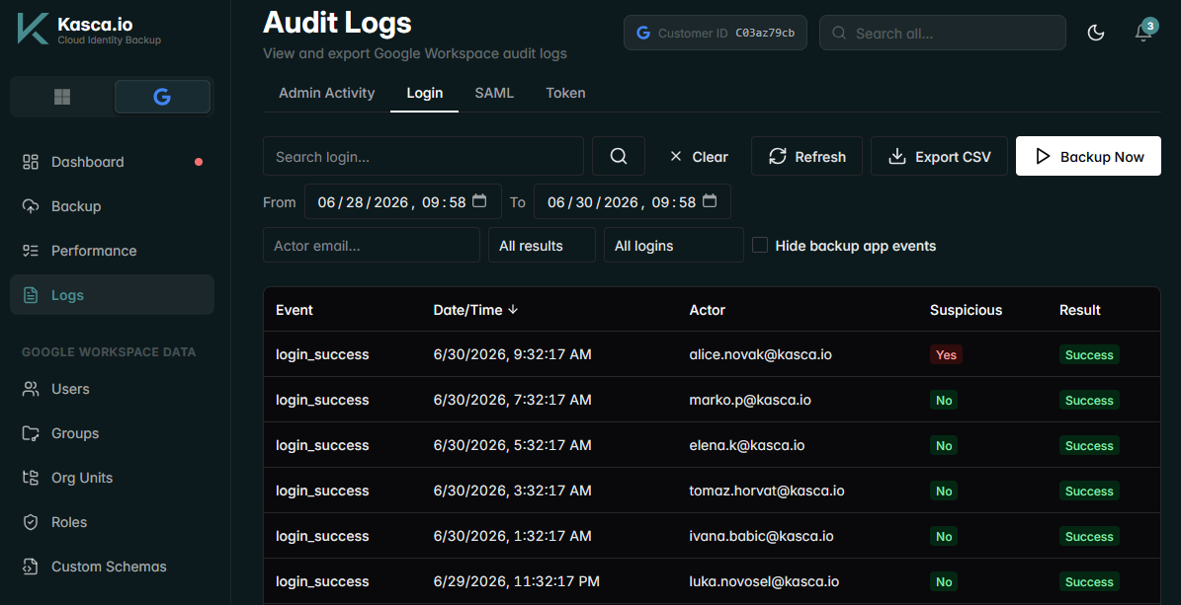Select actor tomaz.horvat@kasca.io

point(767,491)
